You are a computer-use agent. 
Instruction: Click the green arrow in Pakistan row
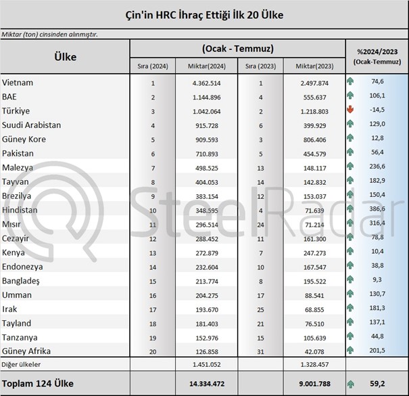coord(350,152)
